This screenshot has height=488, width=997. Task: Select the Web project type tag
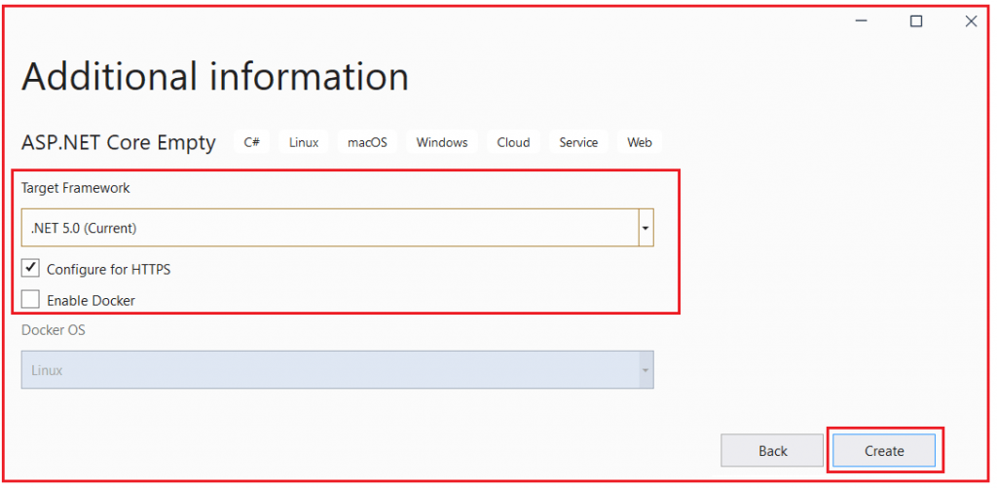click(x=640, y=142)
